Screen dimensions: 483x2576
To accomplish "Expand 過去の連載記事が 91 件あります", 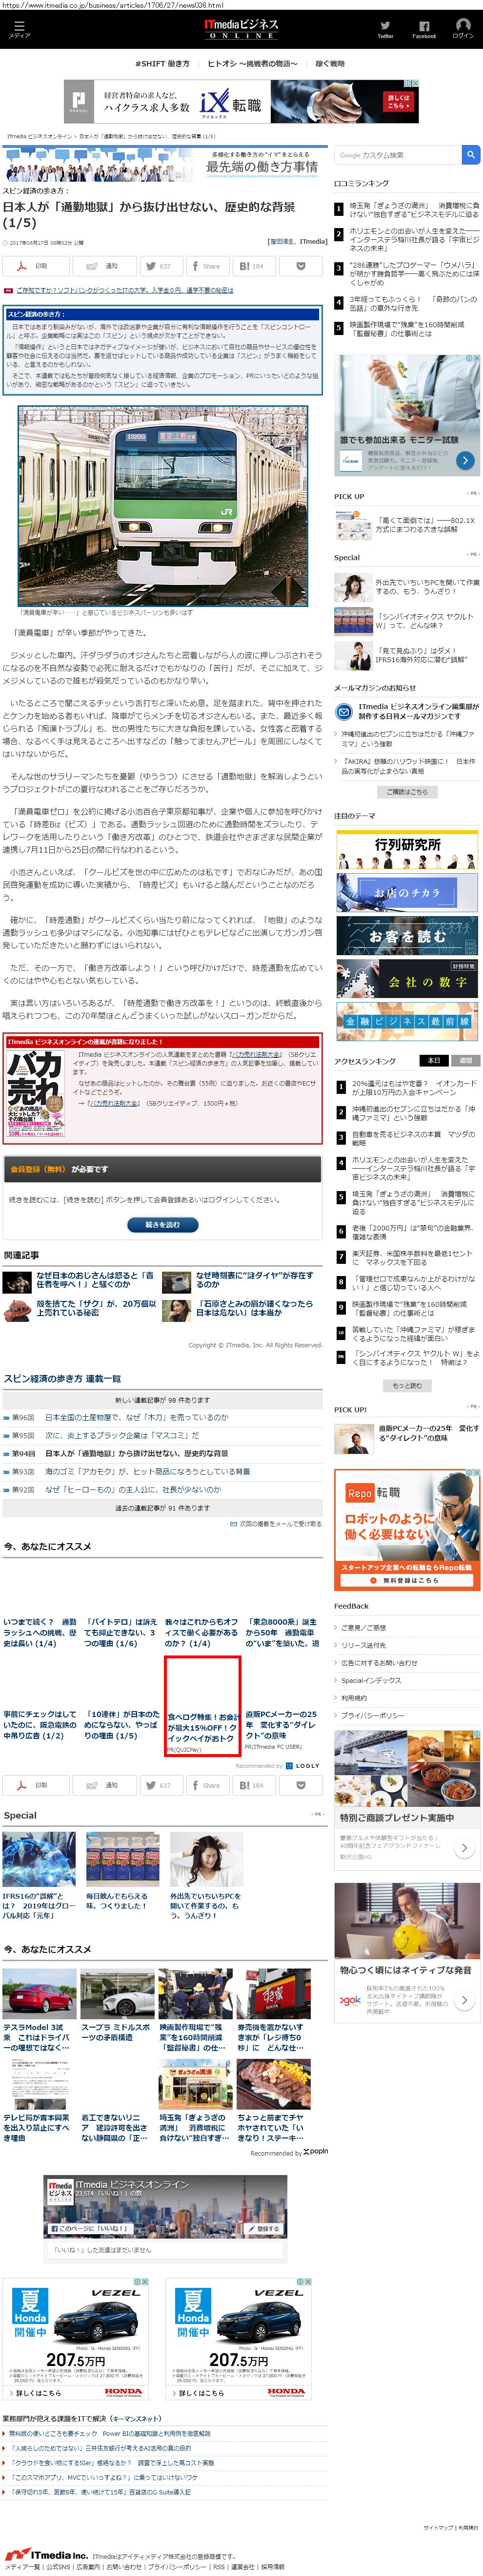I will [162, 1508].
